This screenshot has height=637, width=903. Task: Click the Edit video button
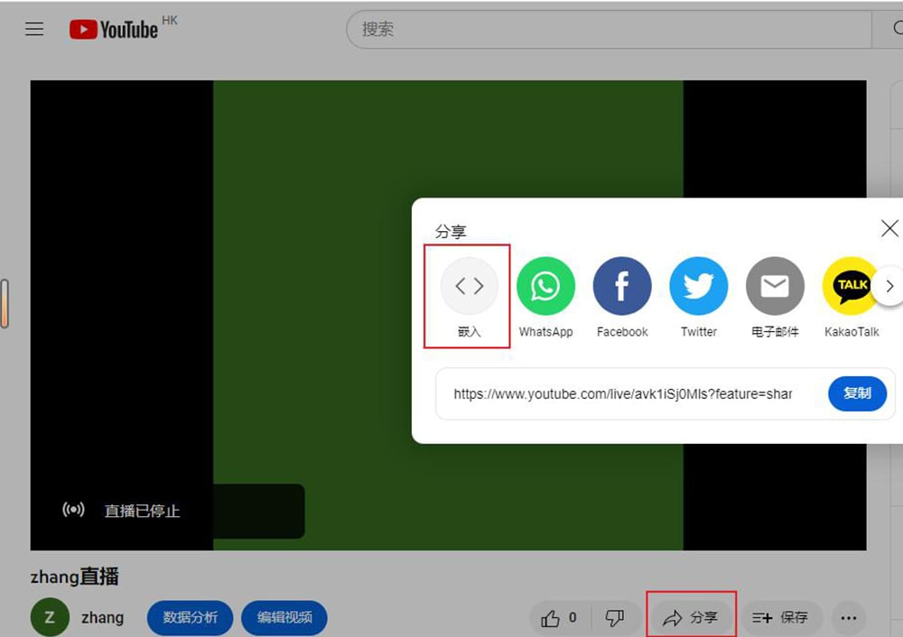[284, 618]
